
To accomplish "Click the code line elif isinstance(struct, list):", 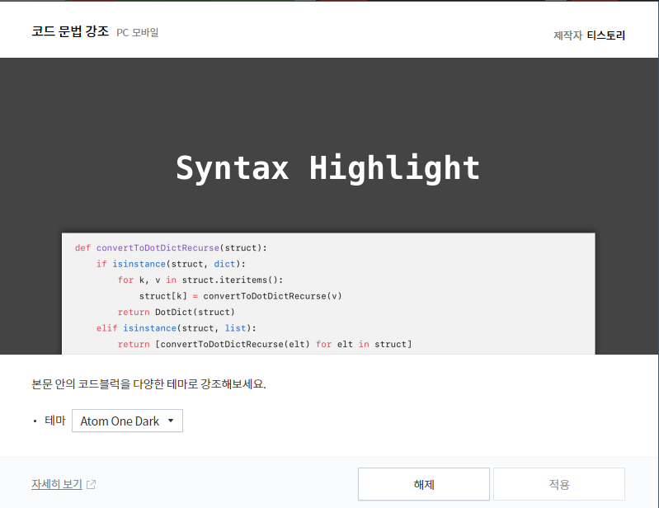I will (177, 328).
